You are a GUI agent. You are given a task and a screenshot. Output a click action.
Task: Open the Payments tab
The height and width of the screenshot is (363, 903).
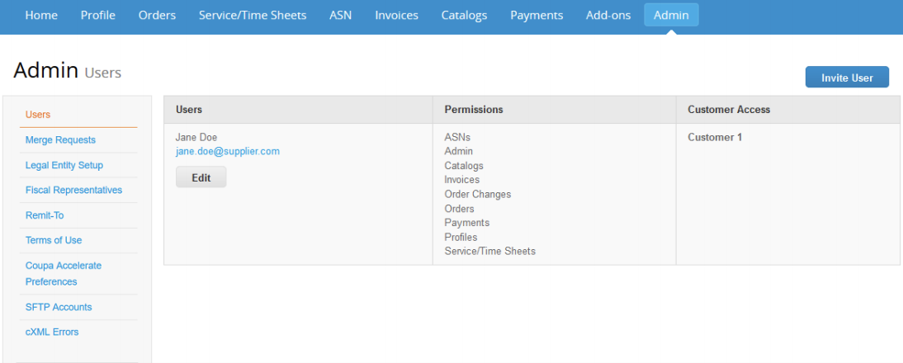click(x=537, y=15)
